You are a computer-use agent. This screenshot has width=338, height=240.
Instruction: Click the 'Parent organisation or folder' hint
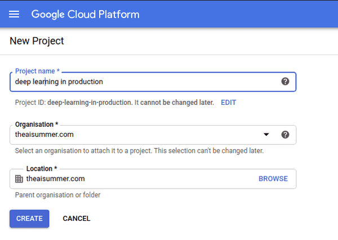58,195
